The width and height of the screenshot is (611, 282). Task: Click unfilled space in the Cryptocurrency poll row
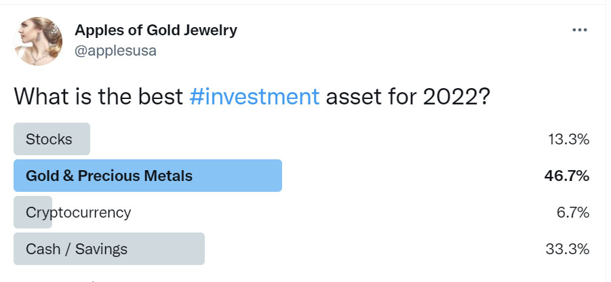click(x=339, y=212)
